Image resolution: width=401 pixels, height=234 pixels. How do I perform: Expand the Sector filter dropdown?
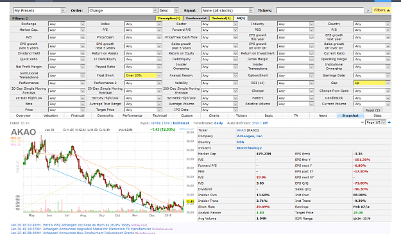[x=219, y=24]
